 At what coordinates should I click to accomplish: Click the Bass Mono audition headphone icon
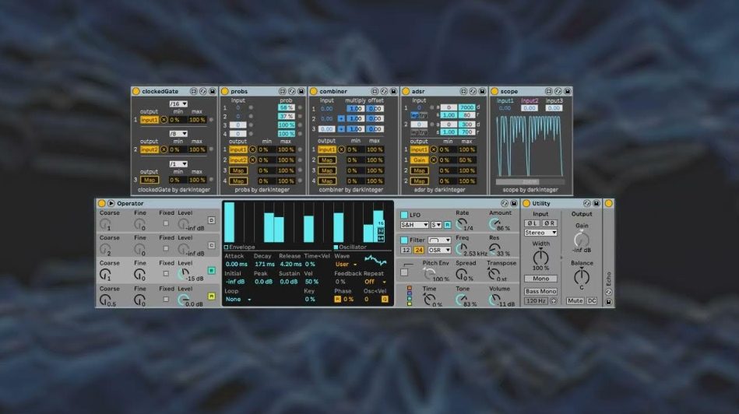tap(554, 300)
